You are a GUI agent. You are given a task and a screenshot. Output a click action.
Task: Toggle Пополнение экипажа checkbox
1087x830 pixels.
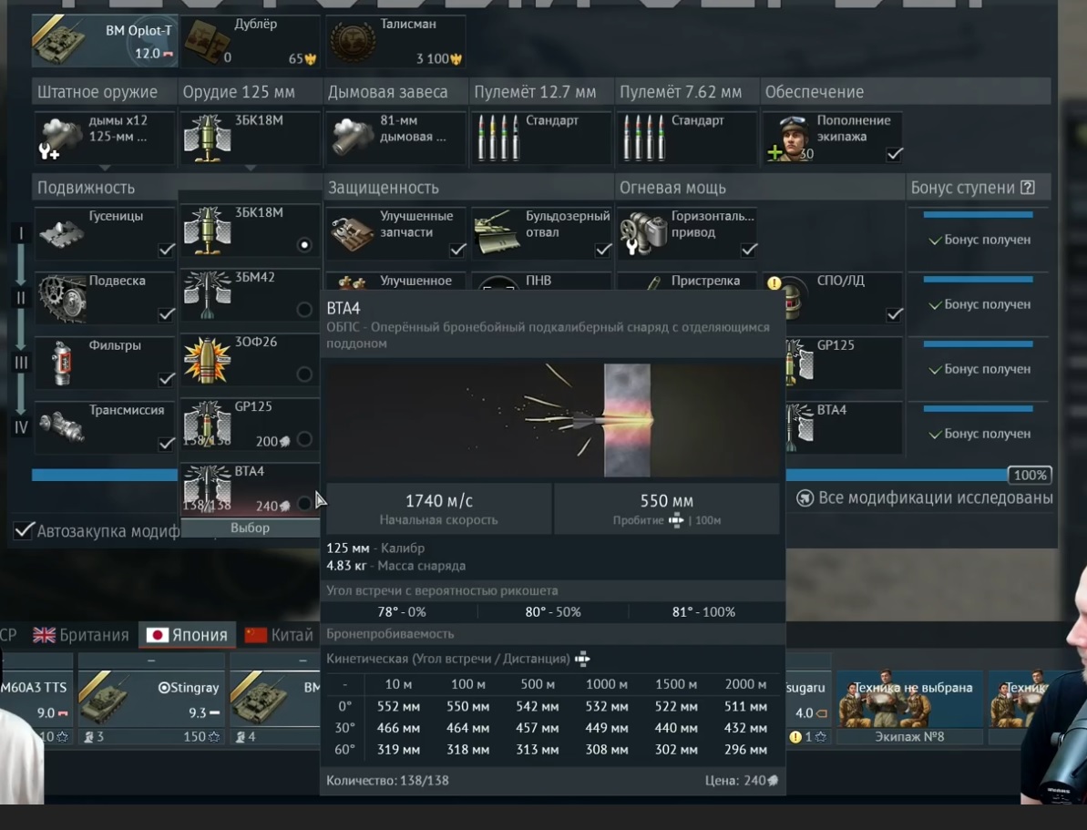pos(894,154)
